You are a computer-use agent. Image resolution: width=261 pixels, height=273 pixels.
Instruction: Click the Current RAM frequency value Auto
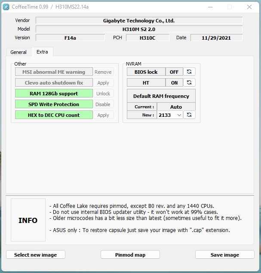176,107
